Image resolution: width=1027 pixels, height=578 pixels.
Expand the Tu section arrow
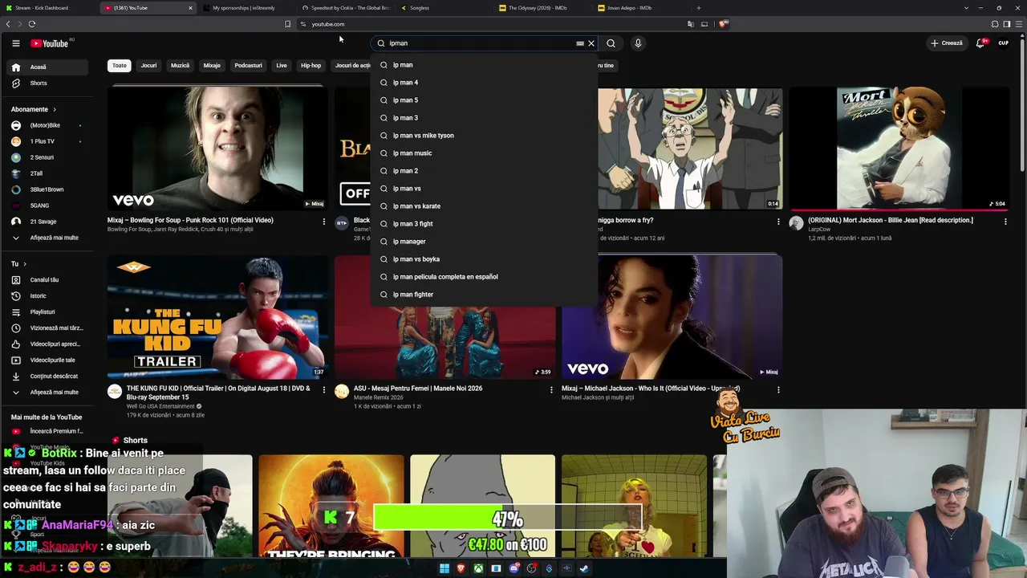pyautogui.click(x=25, y=264)
